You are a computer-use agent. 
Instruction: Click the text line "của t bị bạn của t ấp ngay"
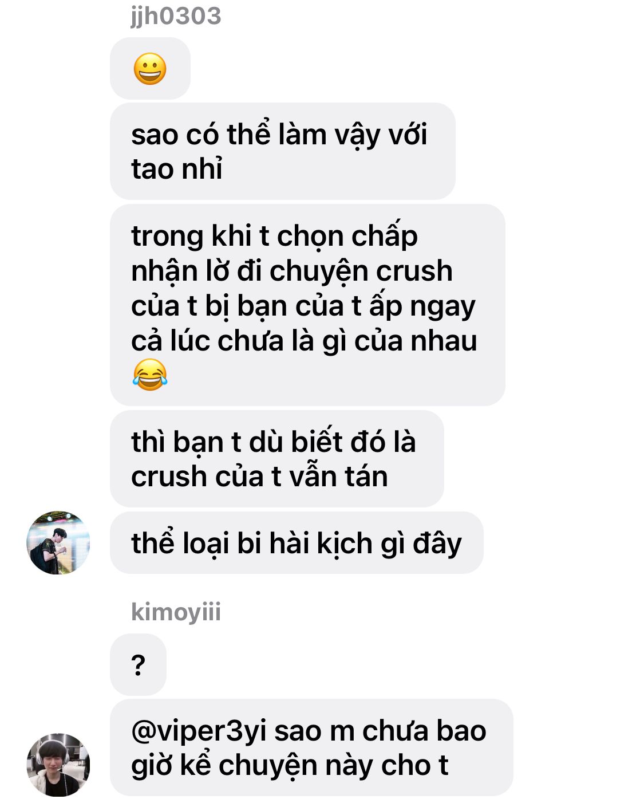(x=303, y=305)
